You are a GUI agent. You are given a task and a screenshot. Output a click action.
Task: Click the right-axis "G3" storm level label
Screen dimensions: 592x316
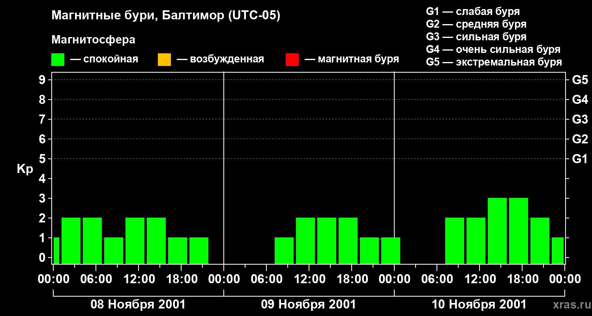(x=580, y=119)
